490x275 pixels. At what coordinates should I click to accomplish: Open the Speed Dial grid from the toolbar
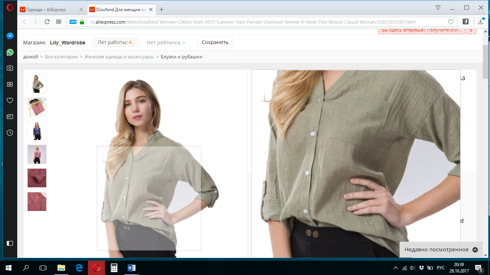click(58, 22)
